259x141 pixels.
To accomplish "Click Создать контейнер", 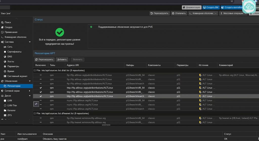I will (x=232, y=7).
